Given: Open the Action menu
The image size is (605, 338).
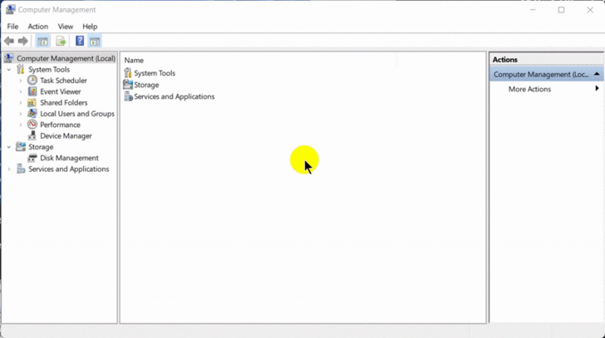Looking at the screenshot, I should coord(38,27).
